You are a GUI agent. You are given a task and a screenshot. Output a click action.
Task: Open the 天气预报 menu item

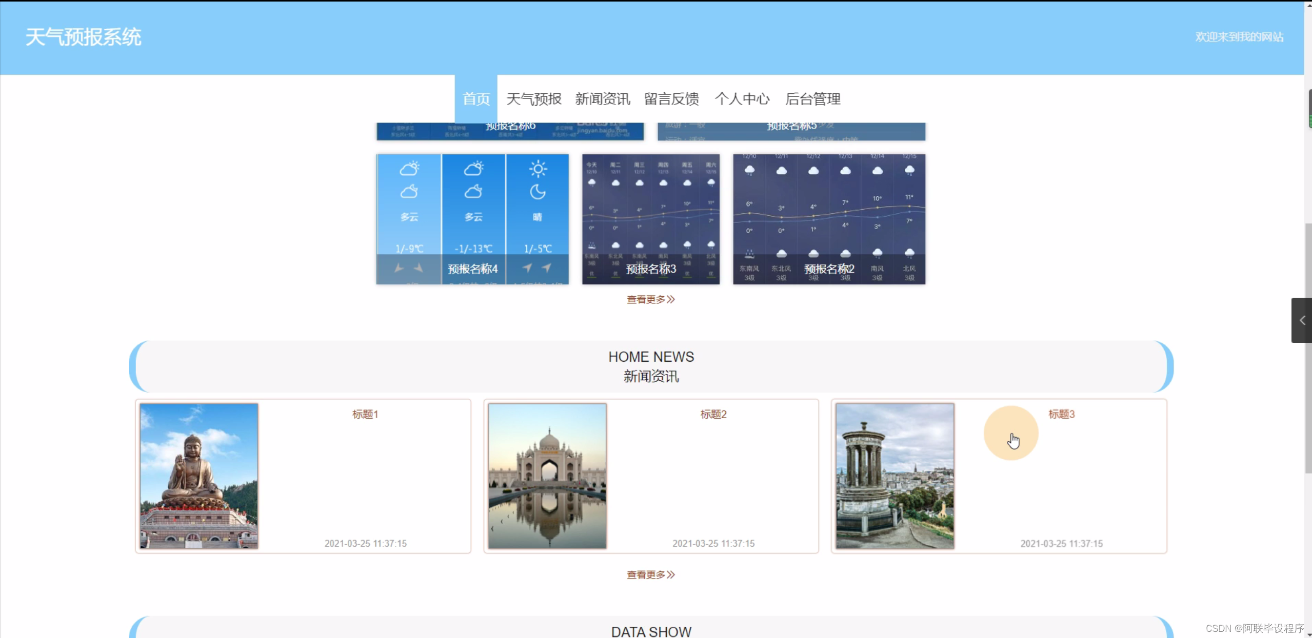point(533,98)
